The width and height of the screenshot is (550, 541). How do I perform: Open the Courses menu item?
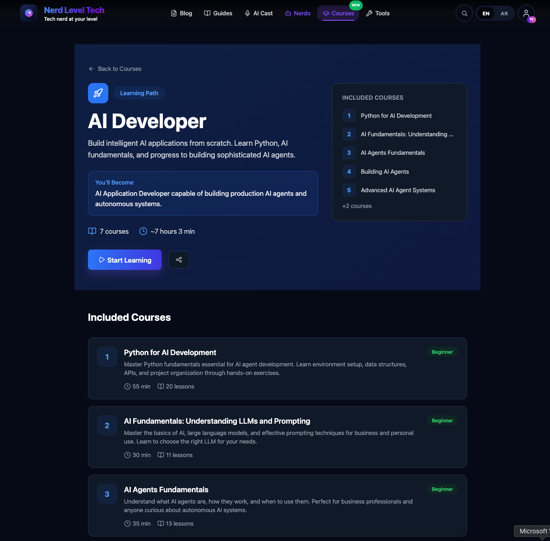338,13
